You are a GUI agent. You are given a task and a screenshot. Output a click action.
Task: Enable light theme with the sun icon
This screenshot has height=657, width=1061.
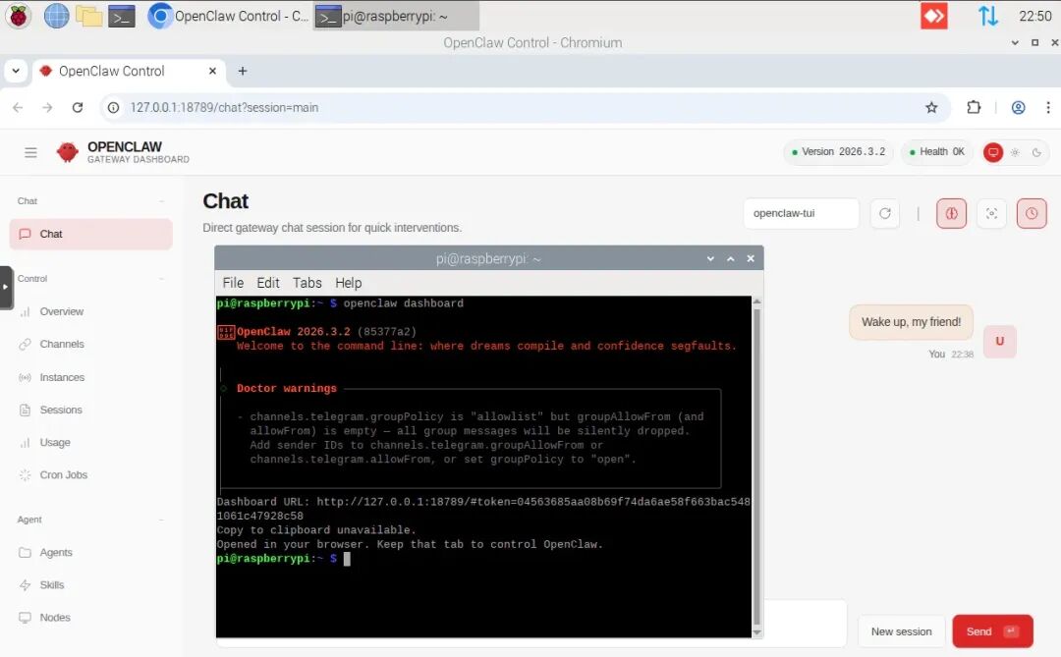(1015, 152)
